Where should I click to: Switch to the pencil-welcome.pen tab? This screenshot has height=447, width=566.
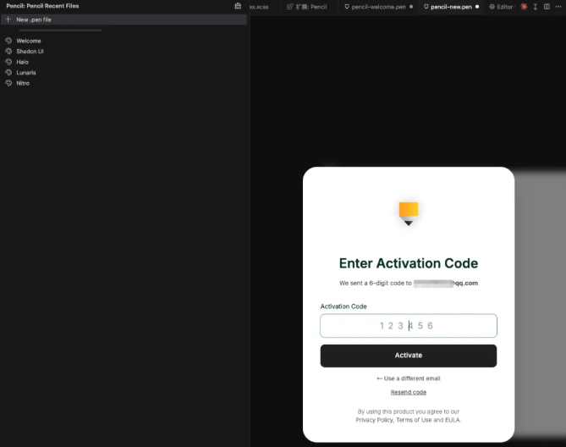376,6
